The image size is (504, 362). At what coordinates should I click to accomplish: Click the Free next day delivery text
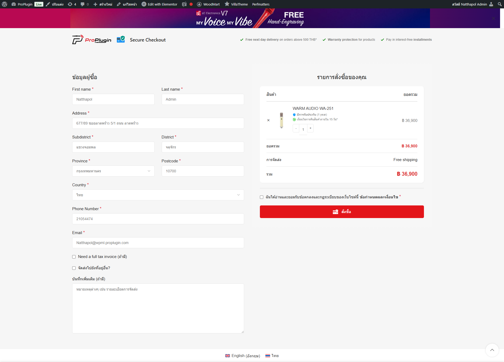tap(281, 40)
